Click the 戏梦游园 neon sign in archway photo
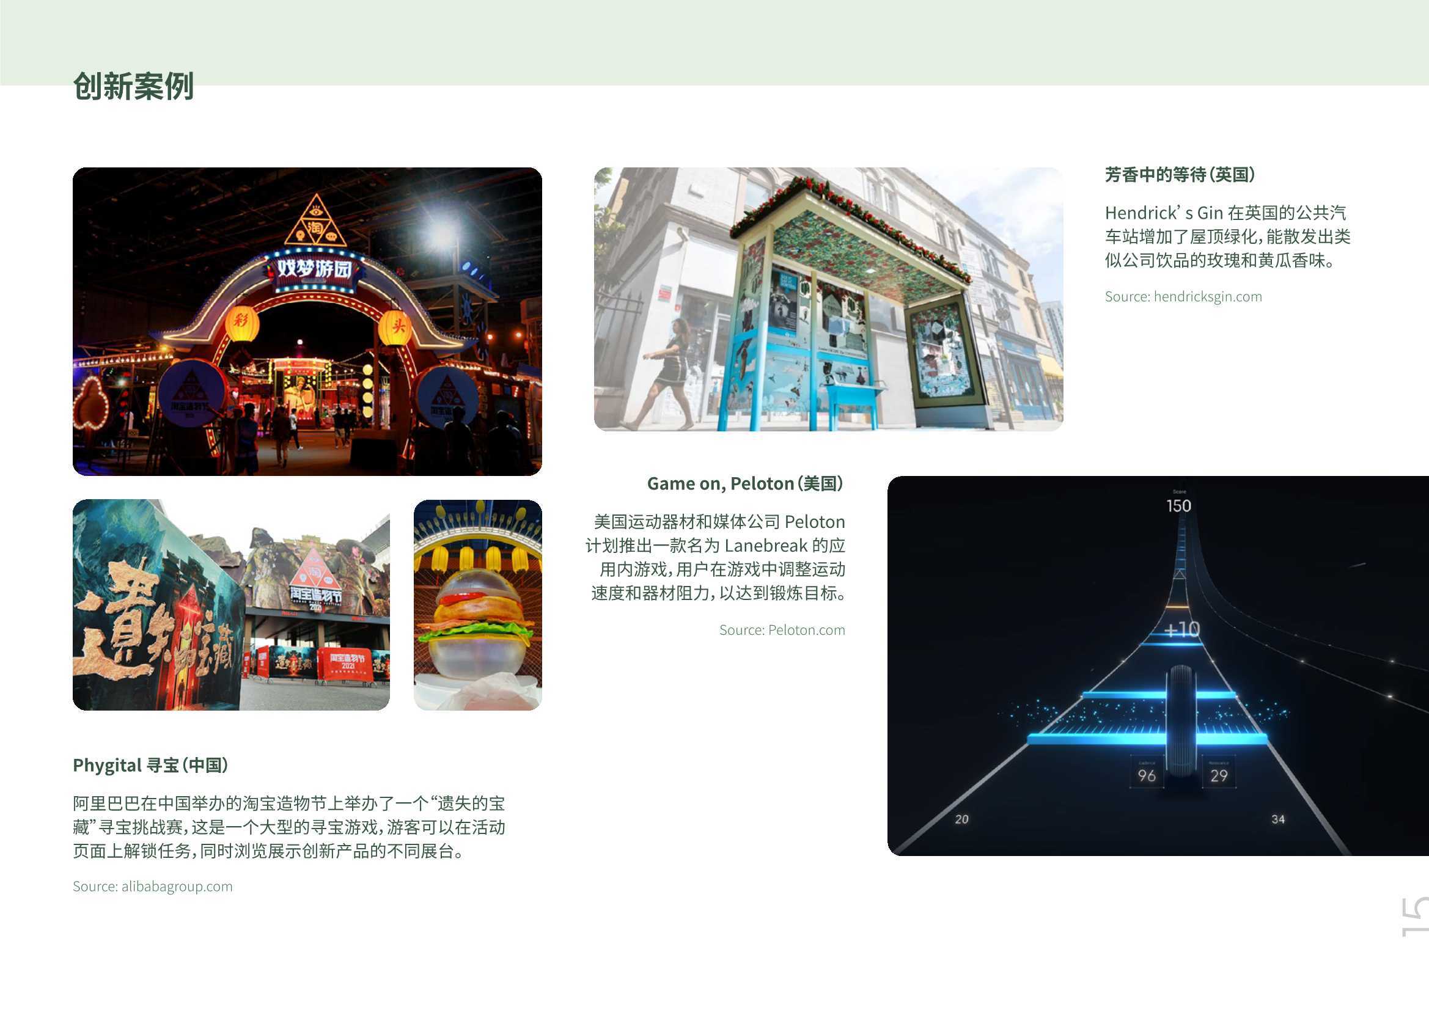Viewport: 1429px width, 1010px height. pyautogui.click(x=314, y=269)
